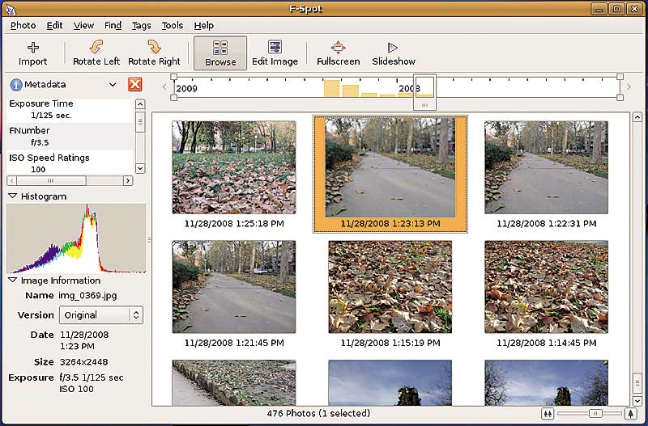Click metadata horizontal scroll right arrow
The width and height of the screenshot is (648, 426).
click(128, 180)
